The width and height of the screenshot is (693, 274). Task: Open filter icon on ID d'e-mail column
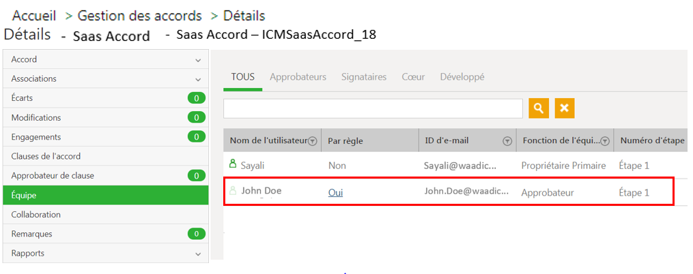[x=507, y=141]
